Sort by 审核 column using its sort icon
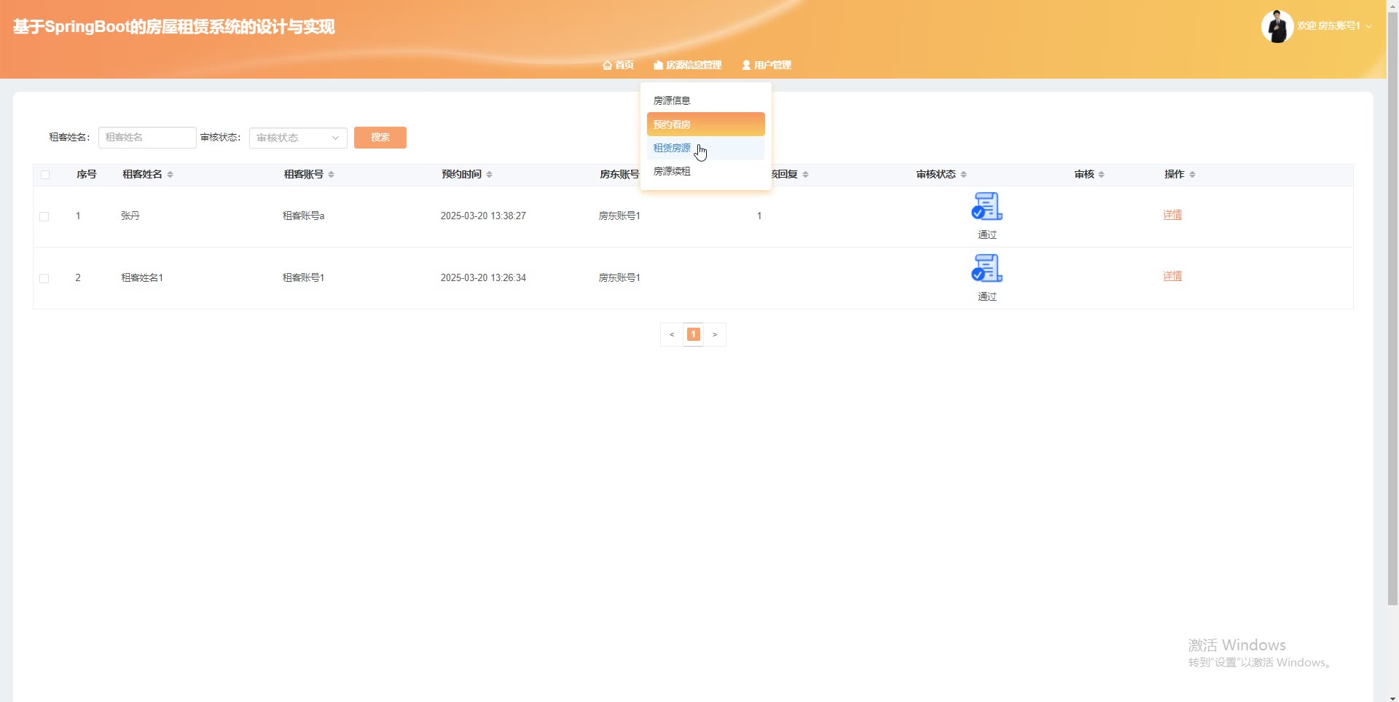The image size is (1399, 702). coord(1102,175)
